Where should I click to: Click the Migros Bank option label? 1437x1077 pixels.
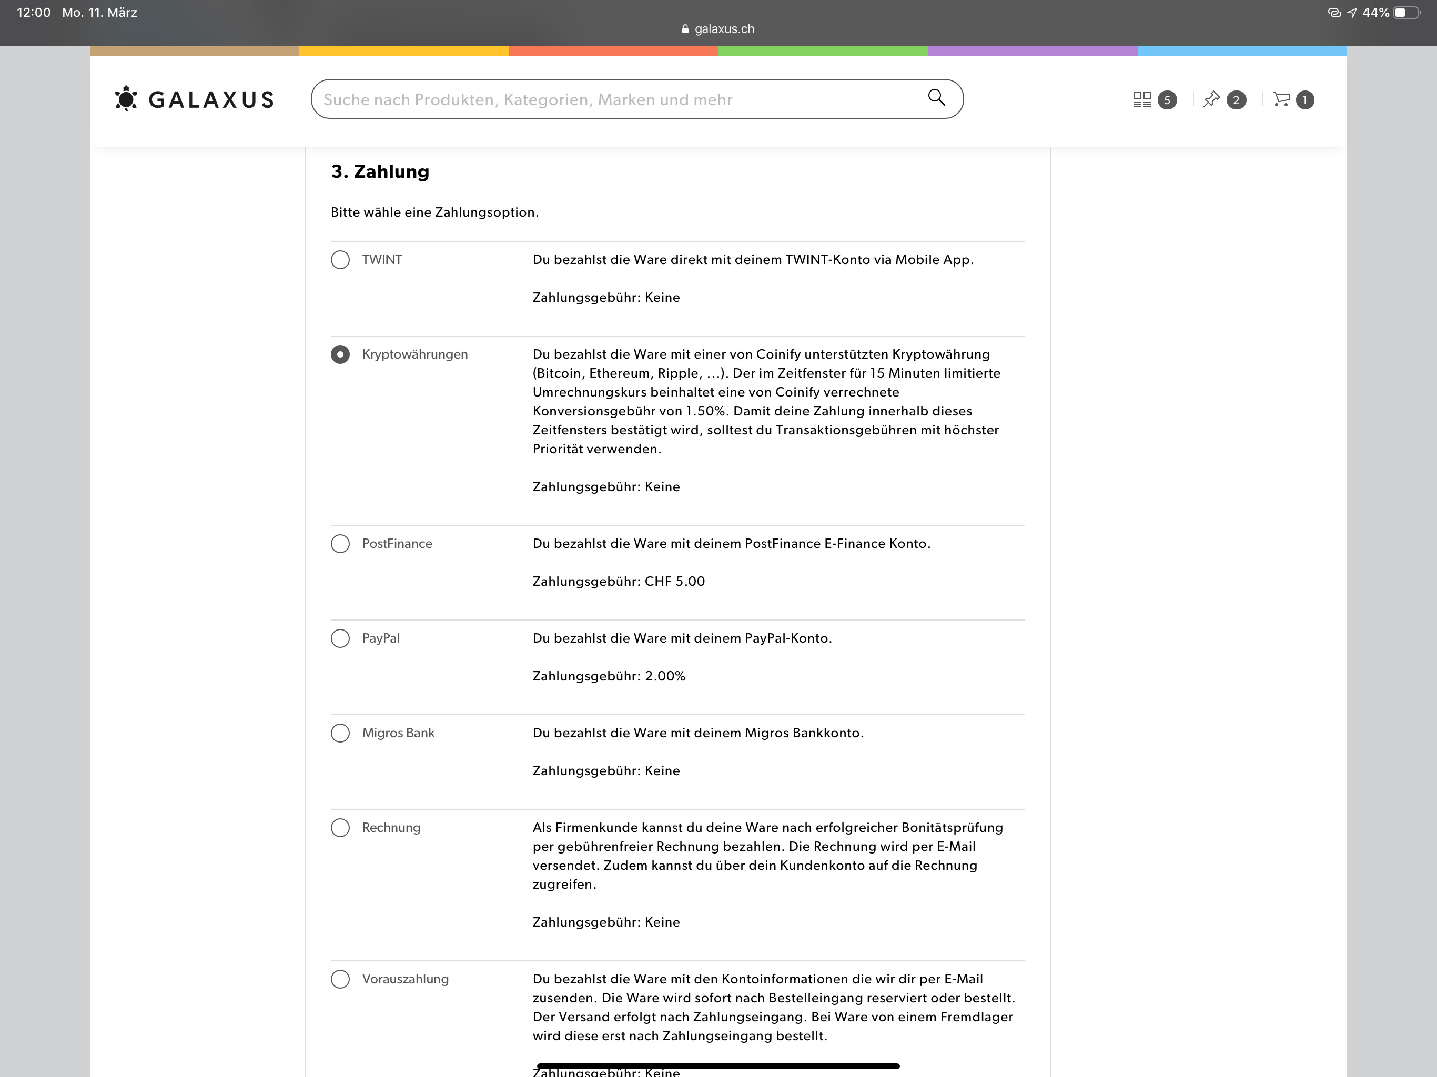(x=398, y=734)
